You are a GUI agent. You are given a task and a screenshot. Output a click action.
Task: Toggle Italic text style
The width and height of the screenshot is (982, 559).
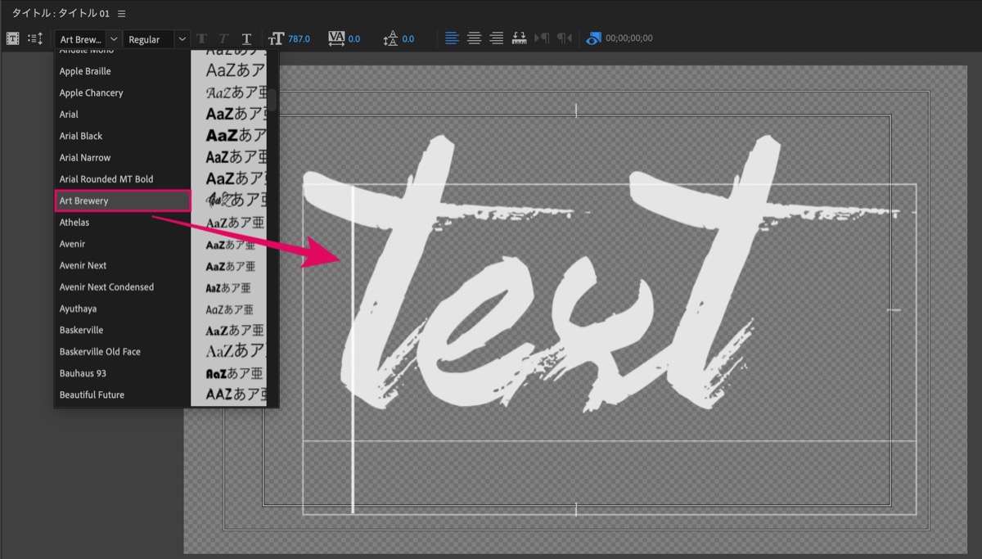pos(224,38)
